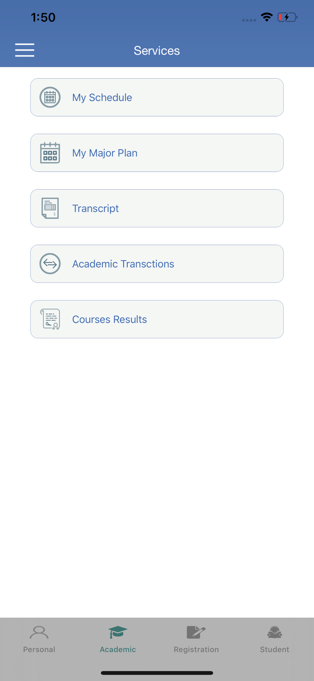The image size is (314, 681).
Task: Tap the Personal profile icon
Action: (x=39, y=632)
